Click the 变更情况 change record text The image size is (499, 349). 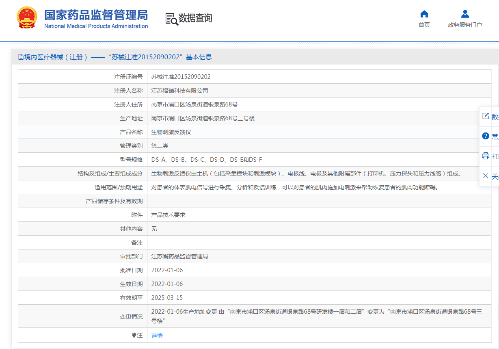pyautogui.click(x=317, y=316)
